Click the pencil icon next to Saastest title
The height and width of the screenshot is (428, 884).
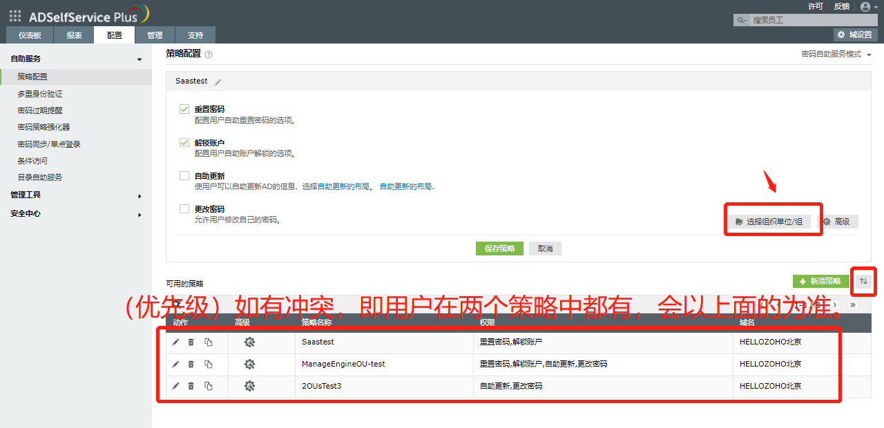[218, 82]
